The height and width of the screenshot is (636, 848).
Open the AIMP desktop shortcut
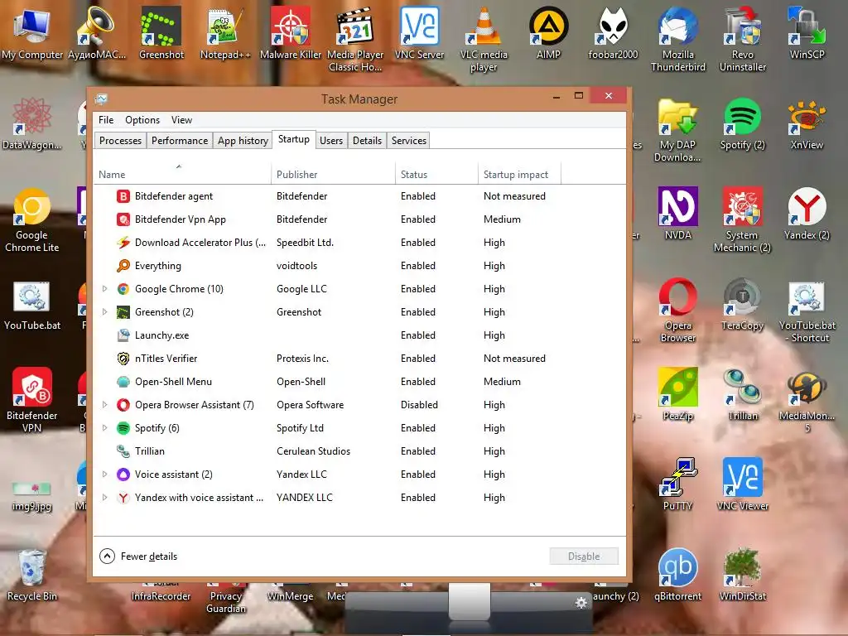548,33
